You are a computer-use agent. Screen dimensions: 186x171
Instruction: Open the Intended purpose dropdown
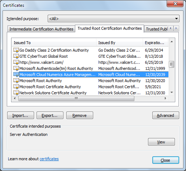click(114, 19)
